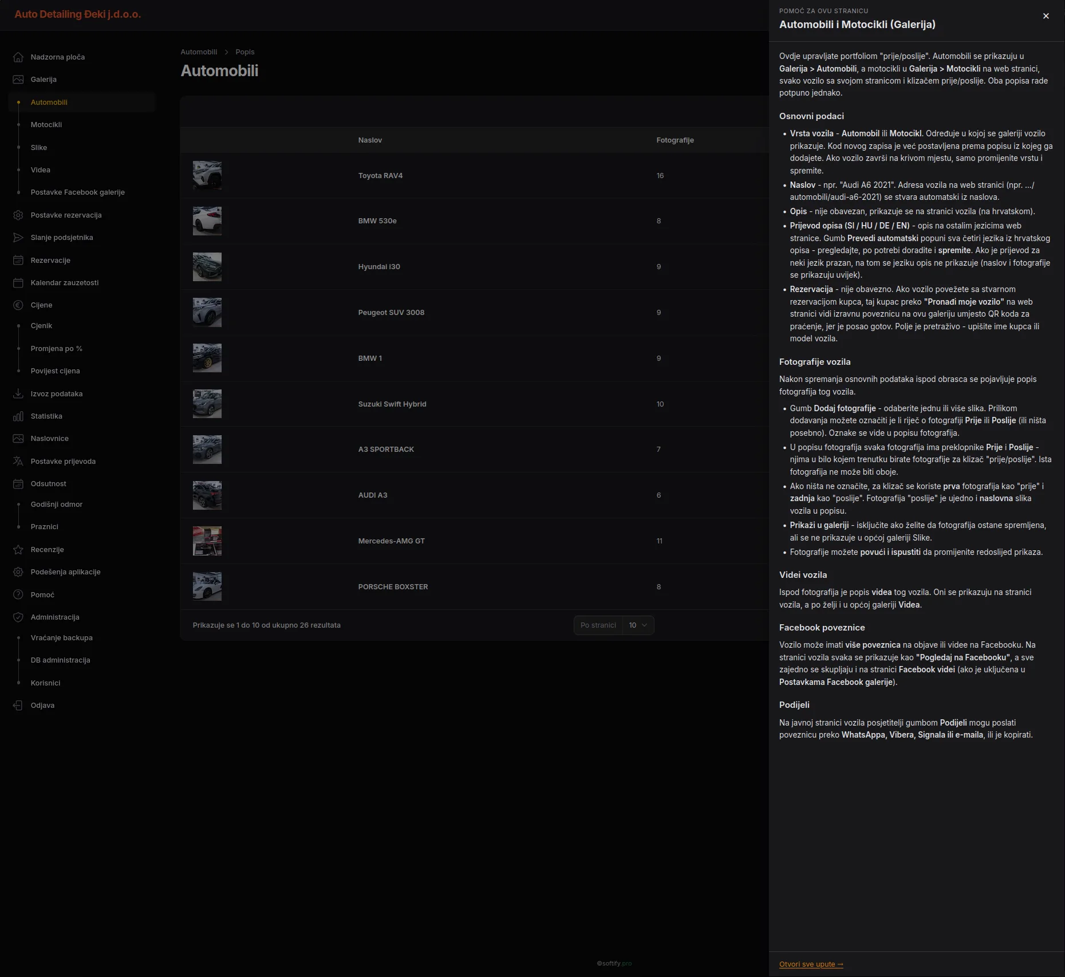Click the Cijene euro icon
This screenshot has height=977, width=1065.
pos(18,305)
